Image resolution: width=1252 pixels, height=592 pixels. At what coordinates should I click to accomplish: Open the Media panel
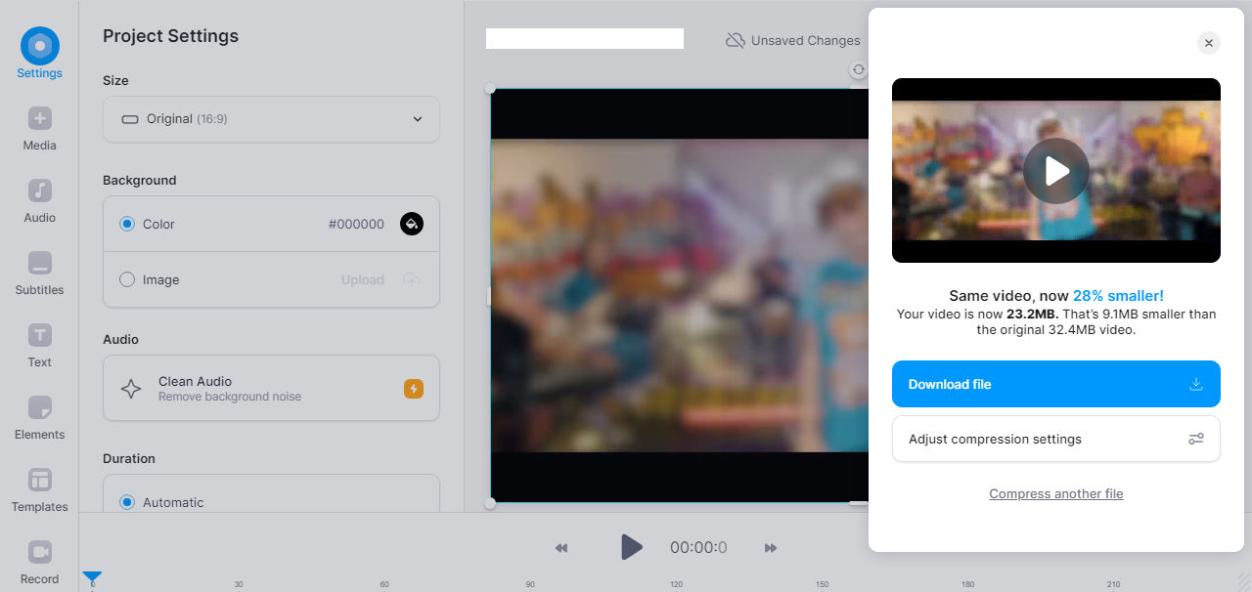(x=39, y=127)
